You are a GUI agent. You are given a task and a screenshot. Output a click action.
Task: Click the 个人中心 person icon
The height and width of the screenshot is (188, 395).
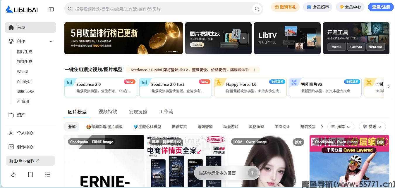(11, 133)
